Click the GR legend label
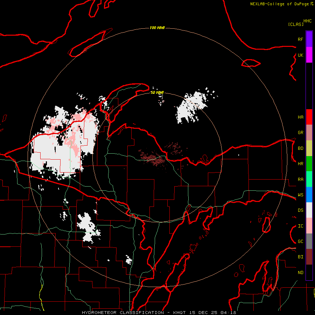This screenshot has height=315, width=315. click(x=300, y=133)
